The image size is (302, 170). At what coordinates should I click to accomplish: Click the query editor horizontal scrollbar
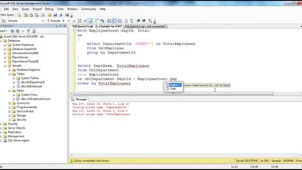click(173, 93)
